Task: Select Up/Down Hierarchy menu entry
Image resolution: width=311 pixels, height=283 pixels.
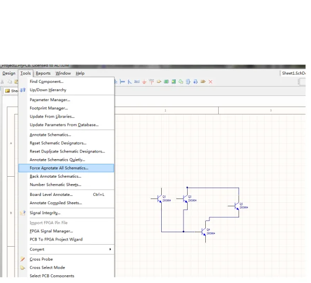Action: pyautogui.click(x=66, y=90)
